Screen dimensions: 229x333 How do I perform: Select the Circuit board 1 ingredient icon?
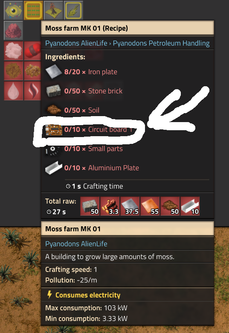(x=54, y=129)
